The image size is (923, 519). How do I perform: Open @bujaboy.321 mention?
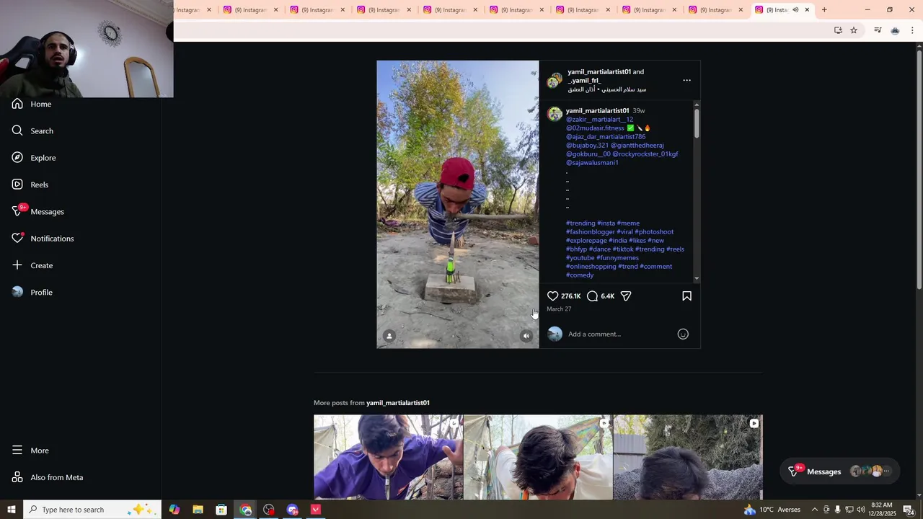pyautogui.click(x=587, y=146)
